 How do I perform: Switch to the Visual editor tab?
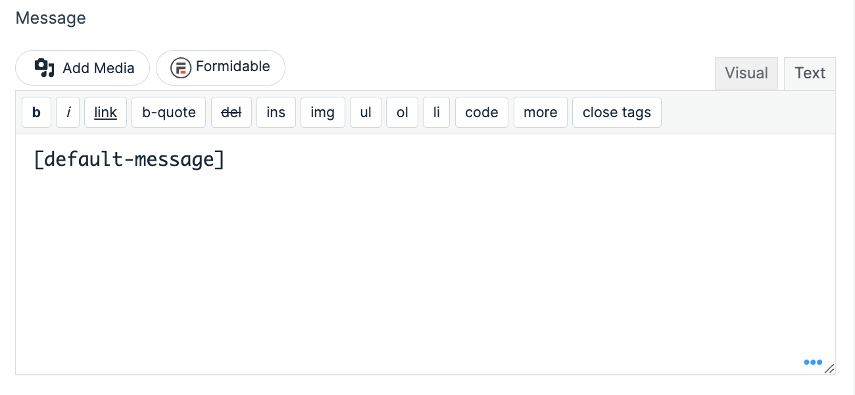(746, 73)
